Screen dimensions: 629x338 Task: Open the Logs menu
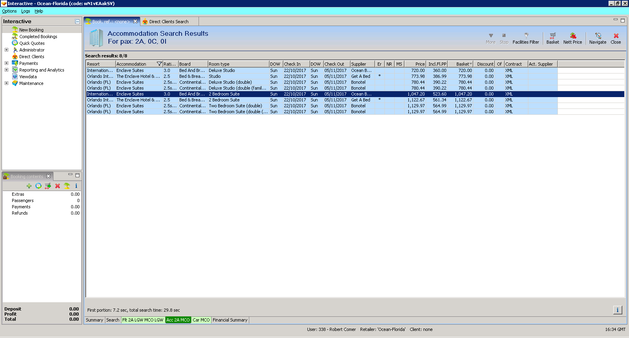tap(26, 11)
